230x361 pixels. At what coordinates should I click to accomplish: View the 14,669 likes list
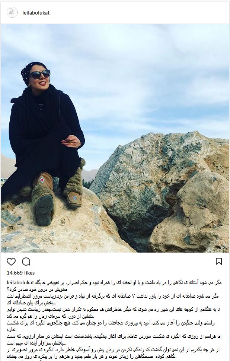21,273
